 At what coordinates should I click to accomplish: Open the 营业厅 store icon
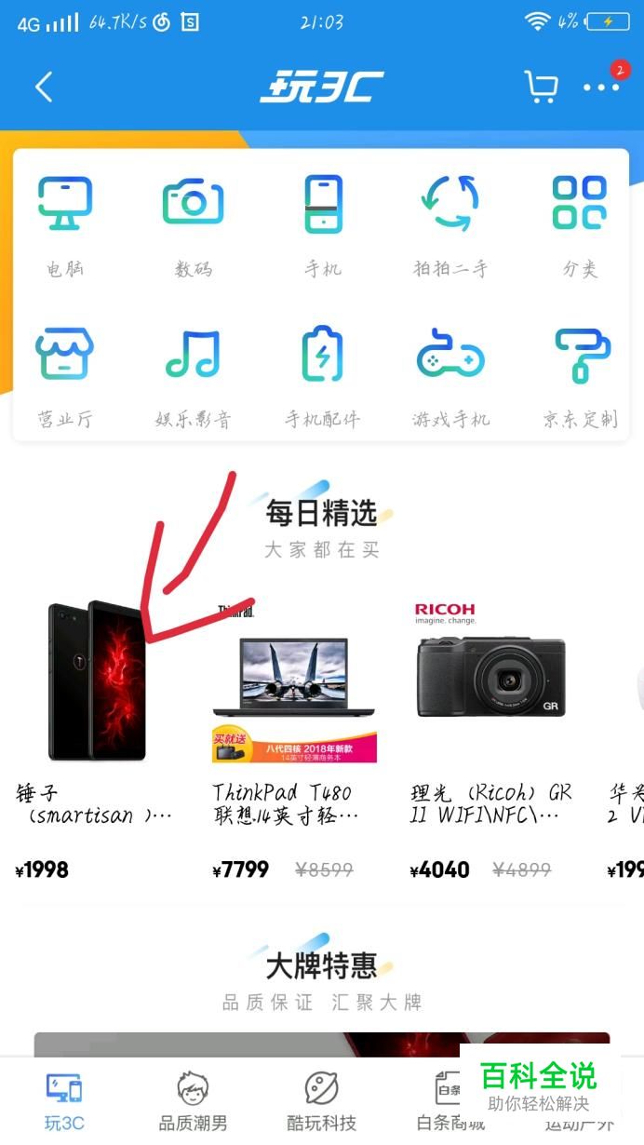pos(64,353)
